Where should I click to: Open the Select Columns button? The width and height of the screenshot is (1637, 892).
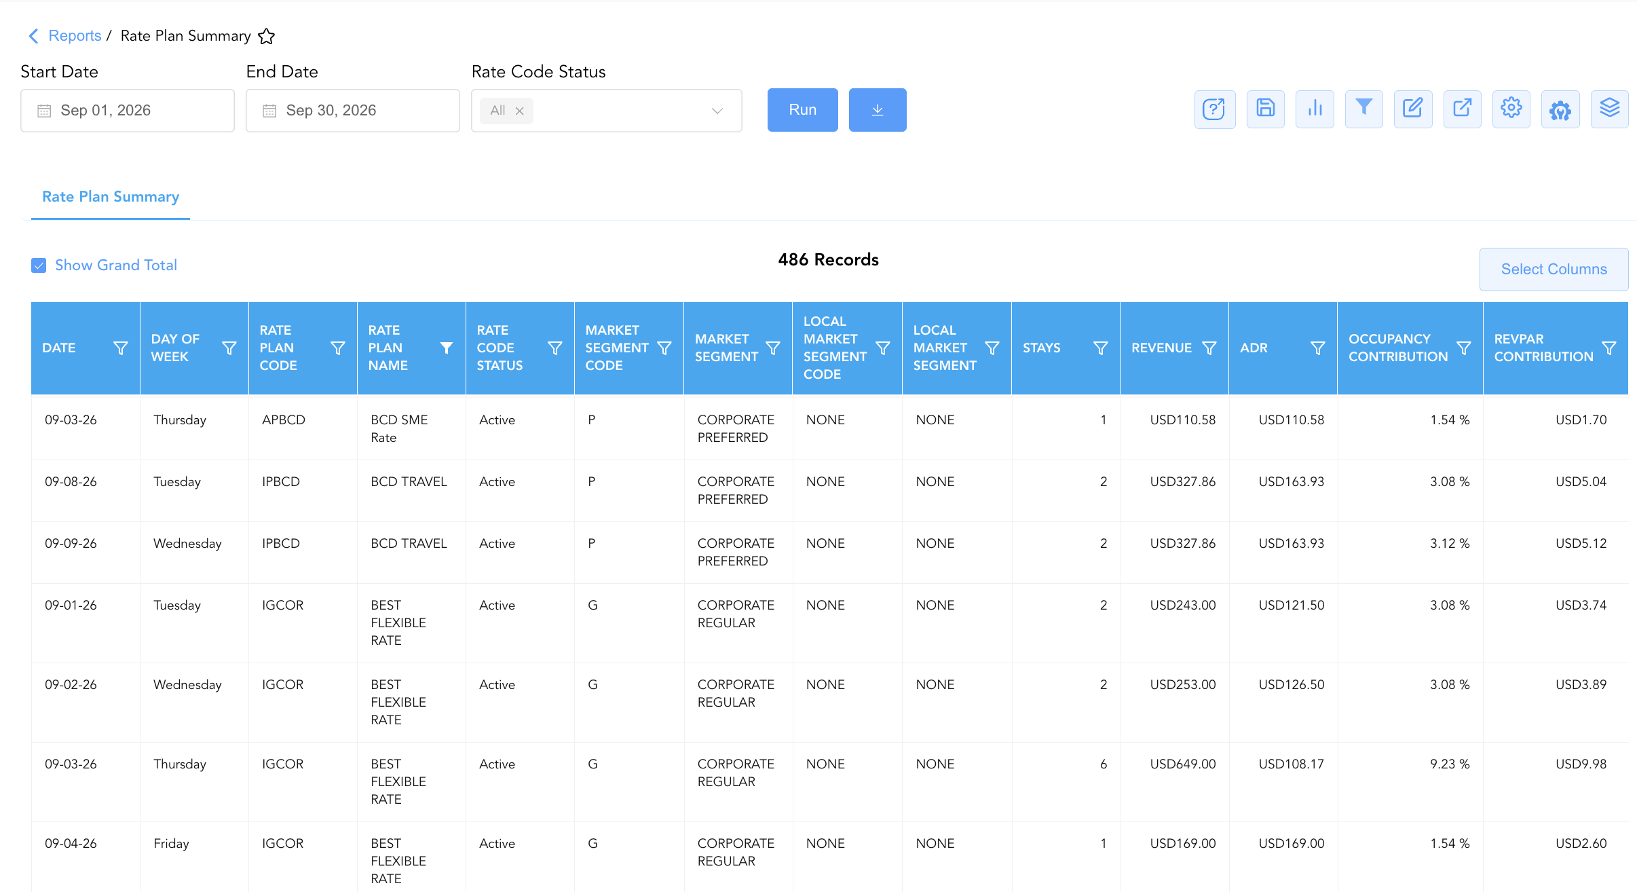click(x=1554, y=270)
